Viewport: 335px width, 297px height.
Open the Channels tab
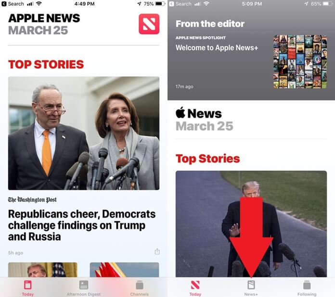point(139,288)
